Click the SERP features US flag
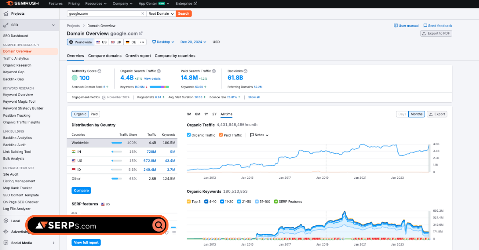 pos(103,204)
